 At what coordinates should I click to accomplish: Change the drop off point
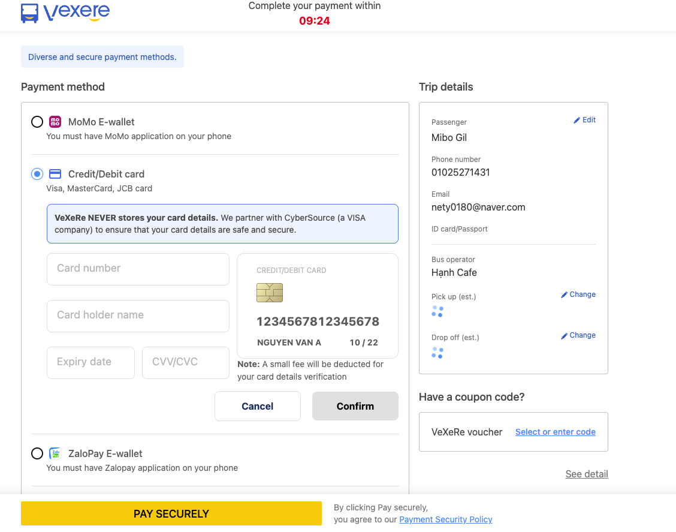tap(578, 335)
